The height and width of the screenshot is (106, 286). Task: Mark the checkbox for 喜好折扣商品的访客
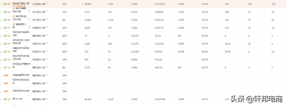pyautogui.click(x=1, y=83)
